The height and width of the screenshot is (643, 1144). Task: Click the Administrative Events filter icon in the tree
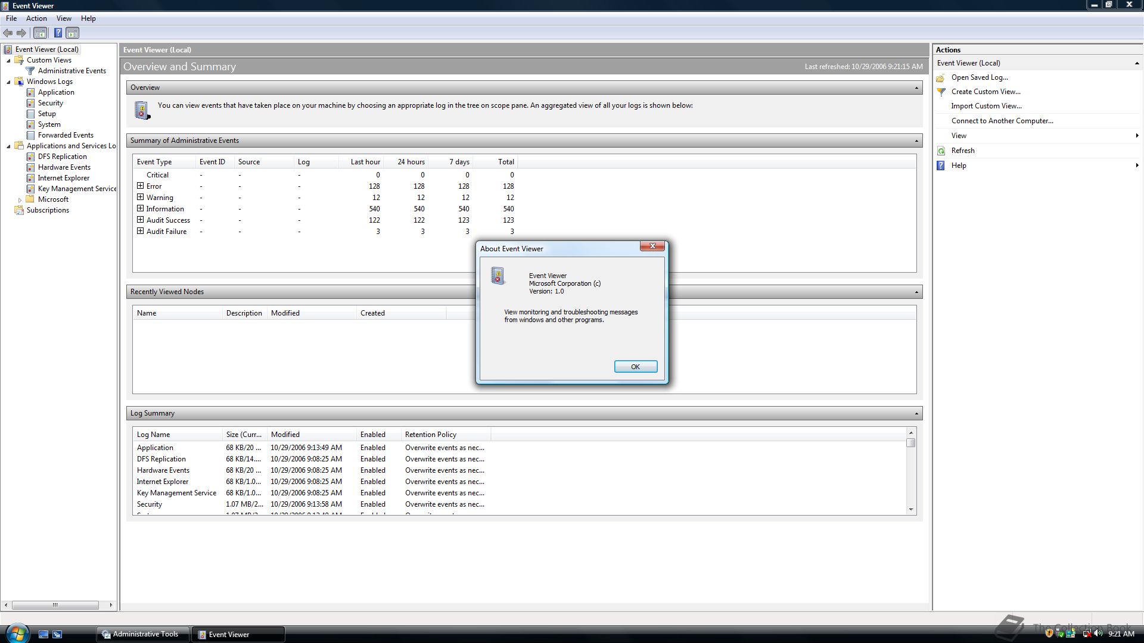pyautogui.click(x=30, y=71)
